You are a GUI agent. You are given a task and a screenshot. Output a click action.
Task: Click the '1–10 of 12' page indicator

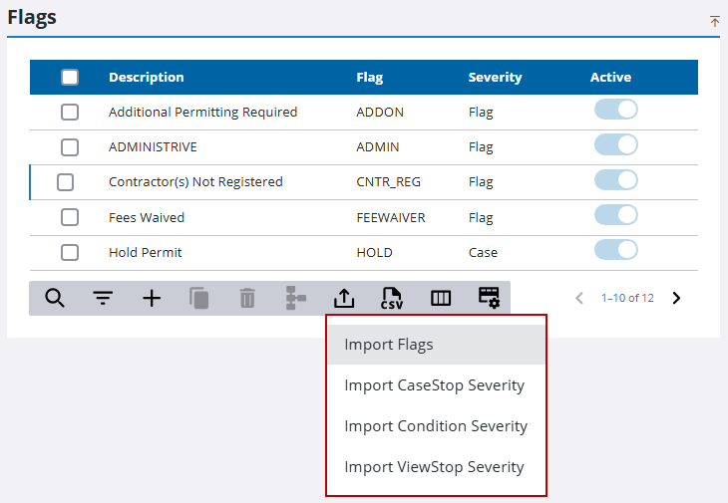[627, 298]
